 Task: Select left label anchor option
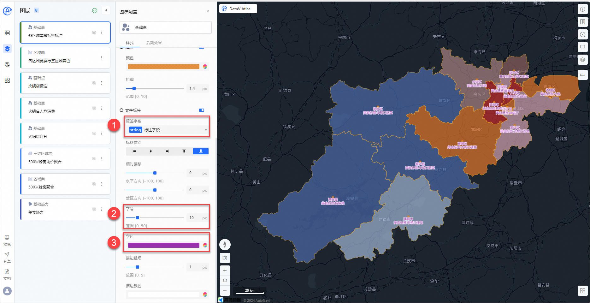[x=134, y=151]
